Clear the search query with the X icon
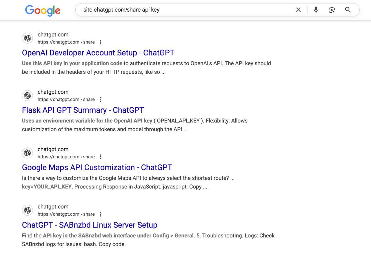The height and width of the screenshot is (258, 371). click(x=298, y=10)
